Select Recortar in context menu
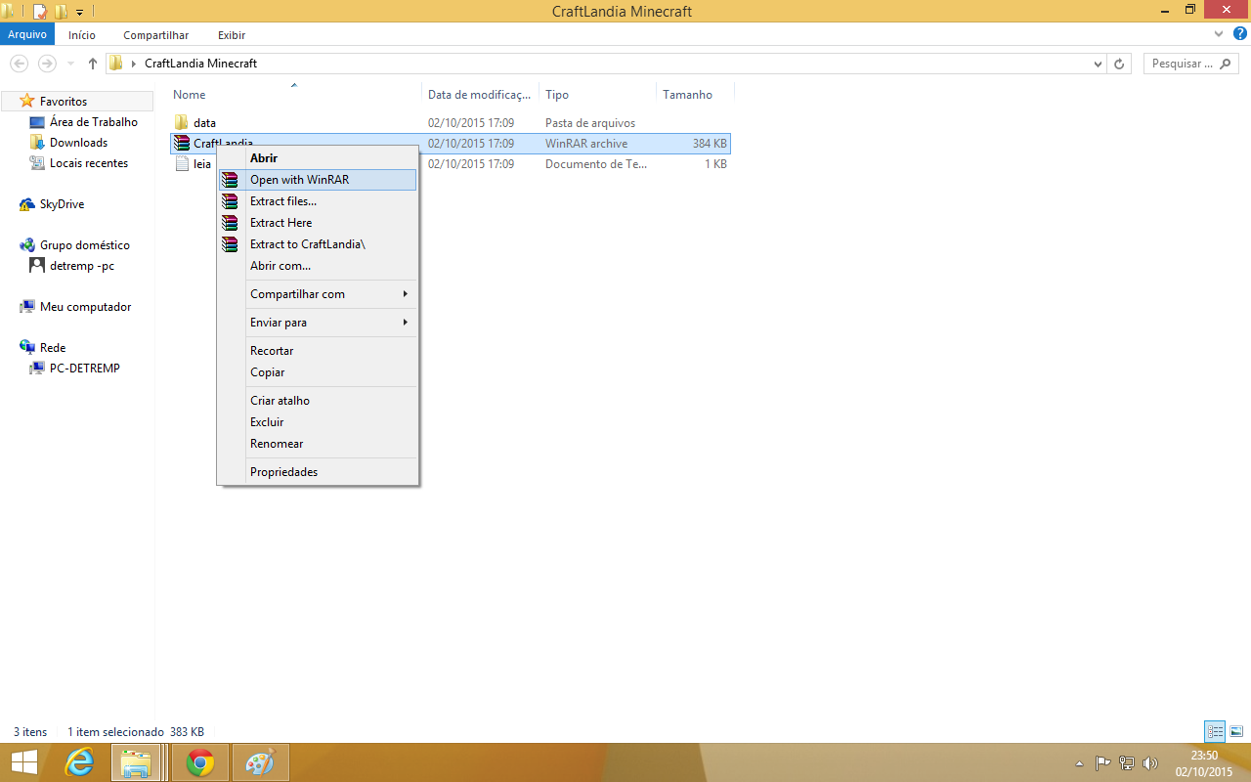This screenshot has width=1251, height=782. tap(318, 351)
